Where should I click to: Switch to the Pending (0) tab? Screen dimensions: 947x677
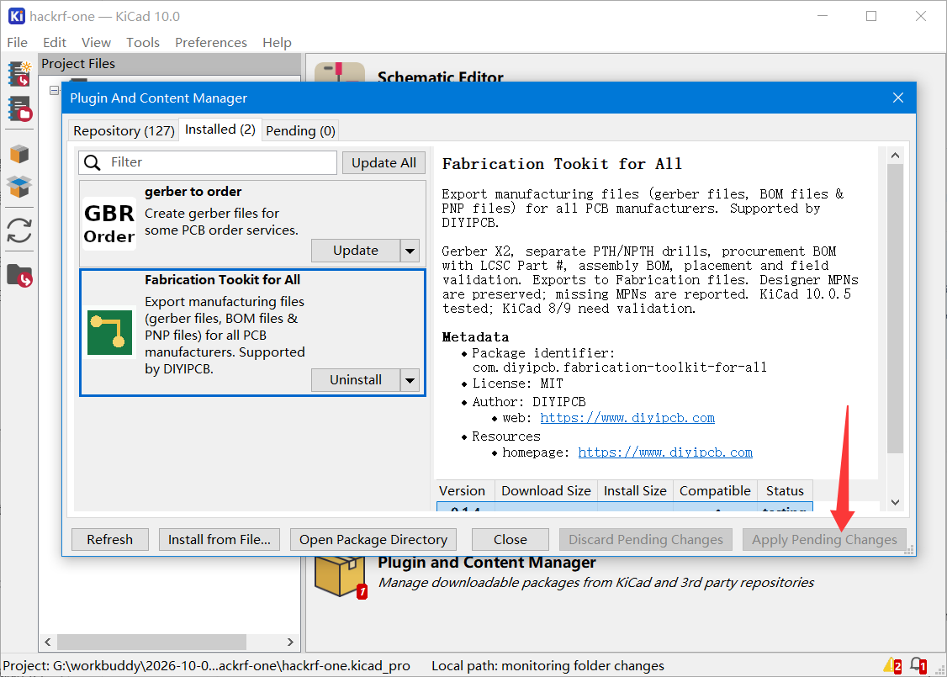(x=300, y=131)
